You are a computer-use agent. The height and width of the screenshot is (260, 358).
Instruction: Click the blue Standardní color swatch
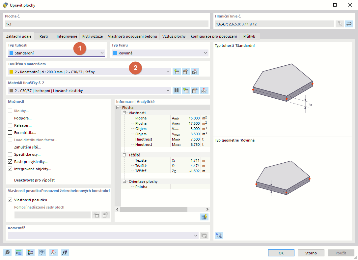[11, 53]
